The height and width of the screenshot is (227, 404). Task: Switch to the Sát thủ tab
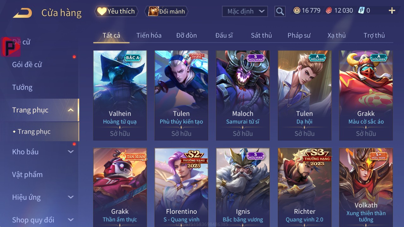261,35
